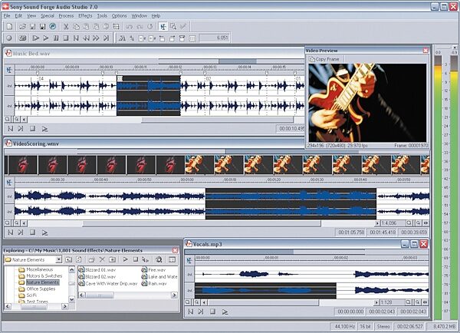Click the Save As disk icon
The width and height of the screenshot is (460, 333).
(42, 27)
